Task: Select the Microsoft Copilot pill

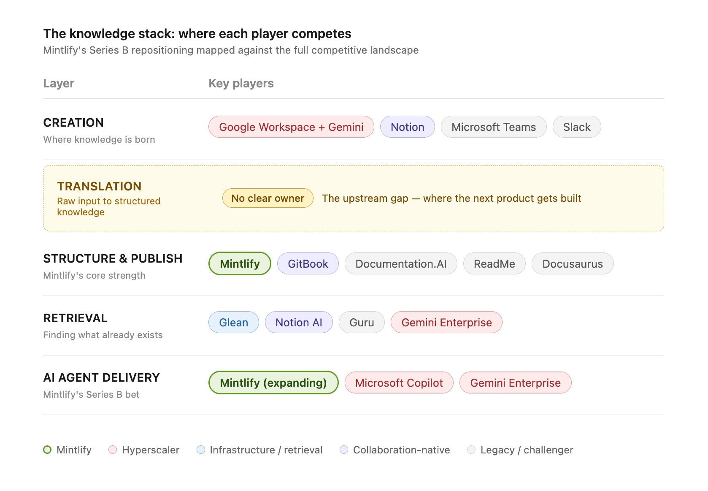Action: [x=399, y=382]
